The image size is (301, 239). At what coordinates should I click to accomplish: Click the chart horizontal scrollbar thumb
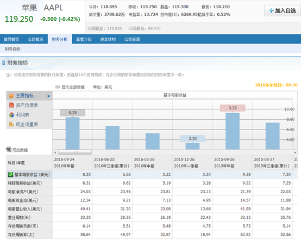click(x=75, y=152)
